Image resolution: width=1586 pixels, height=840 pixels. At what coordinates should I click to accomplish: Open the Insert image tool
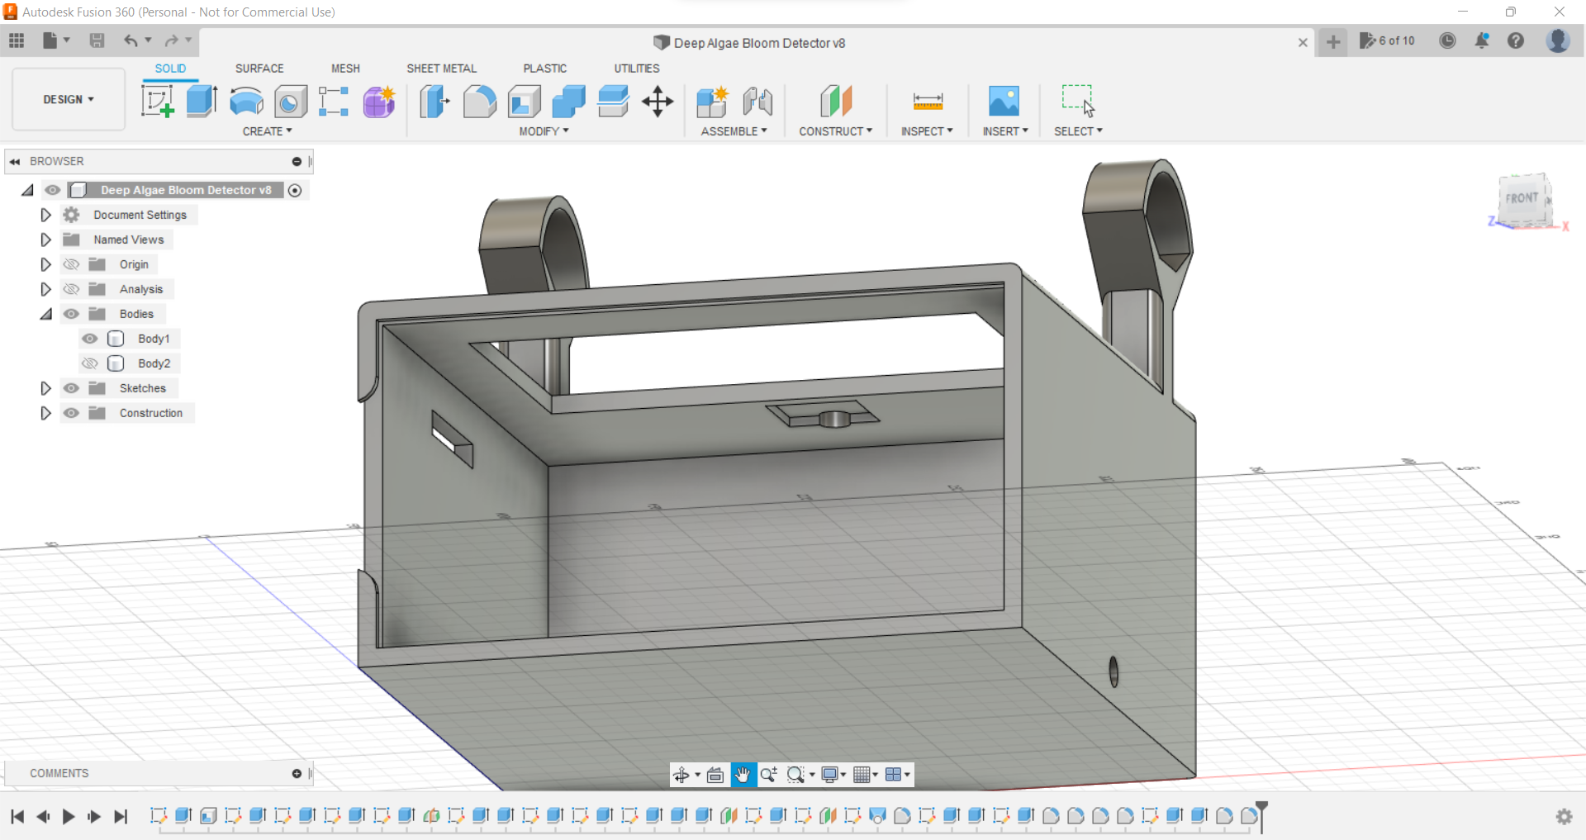pyautogui.click(x=1004, y=102)
